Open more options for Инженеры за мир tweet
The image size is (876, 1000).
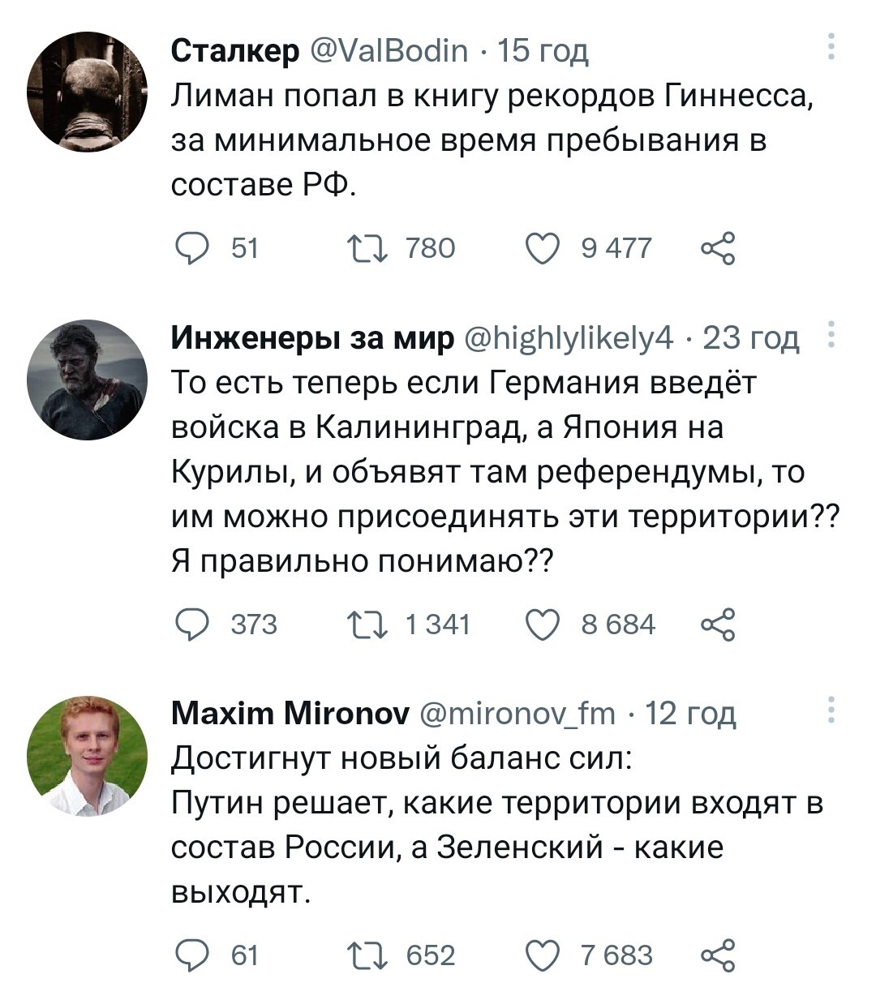coord(831,335)
